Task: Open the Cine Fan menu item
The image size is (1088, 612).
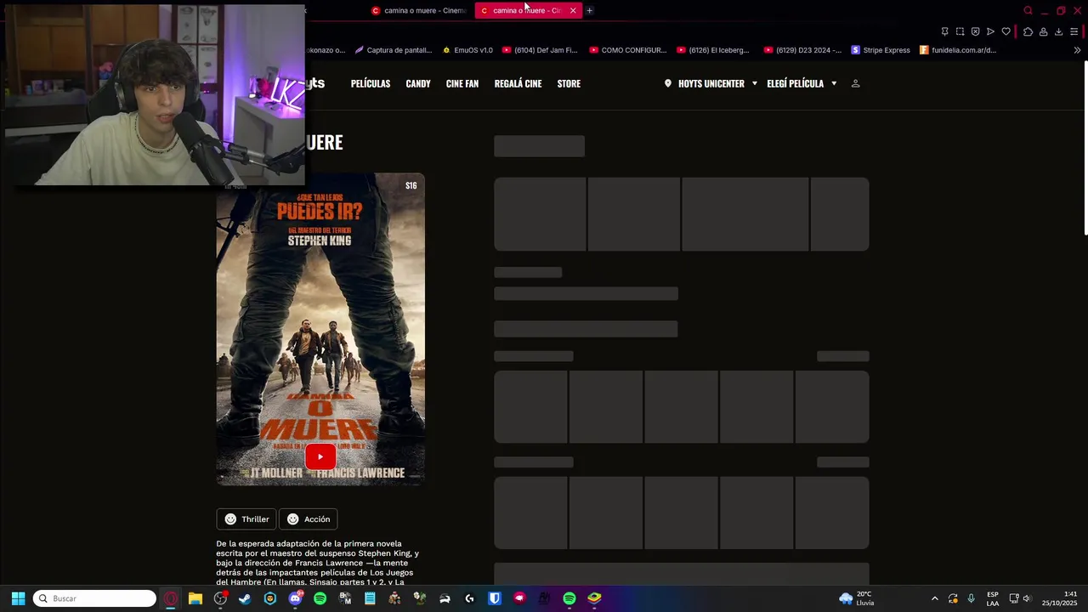Action: [462, 83]
